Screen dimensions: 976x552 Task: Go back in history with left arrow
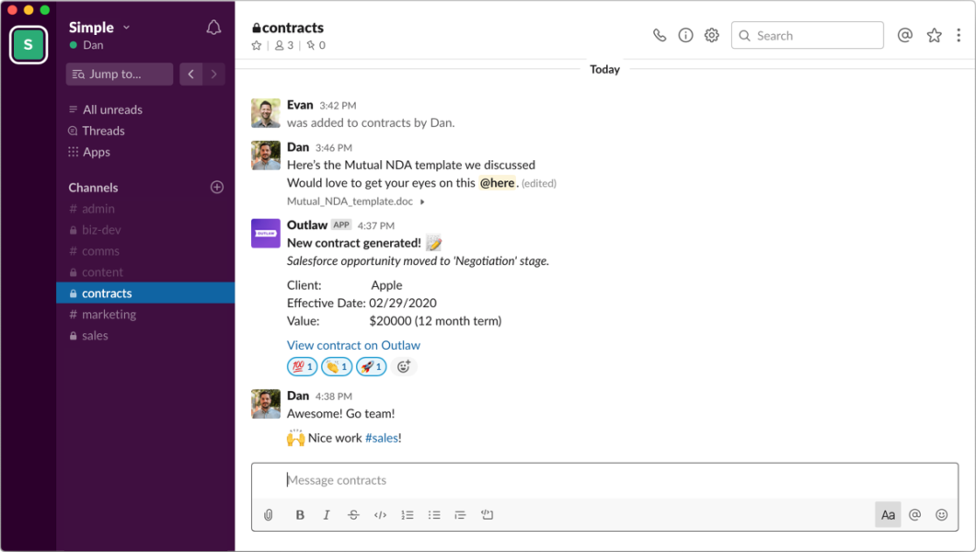(191, 74)
